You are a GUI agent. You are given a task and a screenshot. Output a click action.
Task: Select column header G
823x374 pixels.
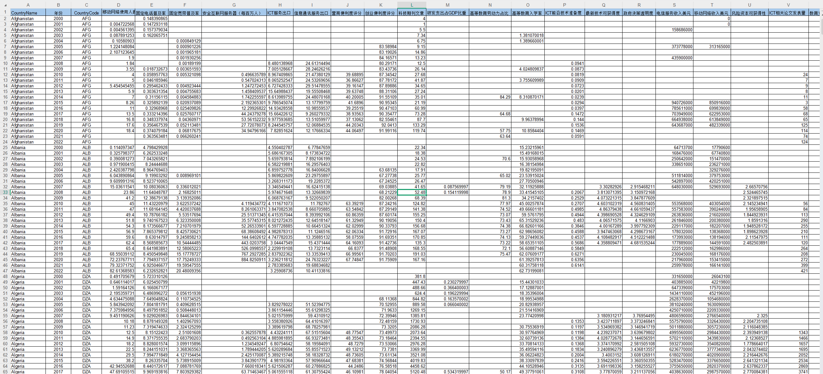(x=234, y=5)
